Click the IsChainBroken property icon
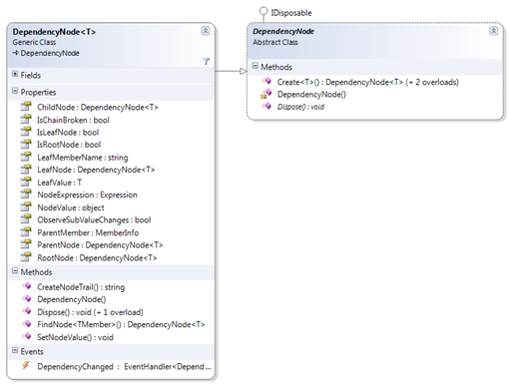 26,120
